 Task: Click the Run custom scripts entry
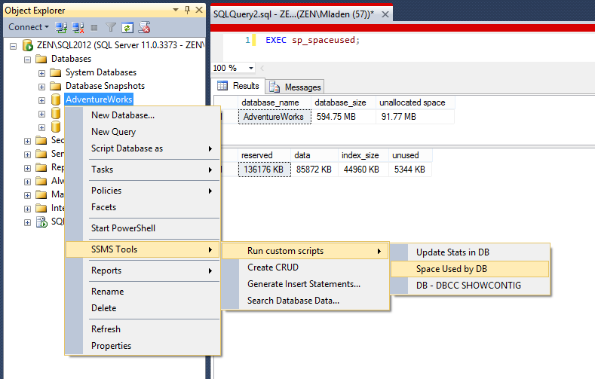point(305,251)
